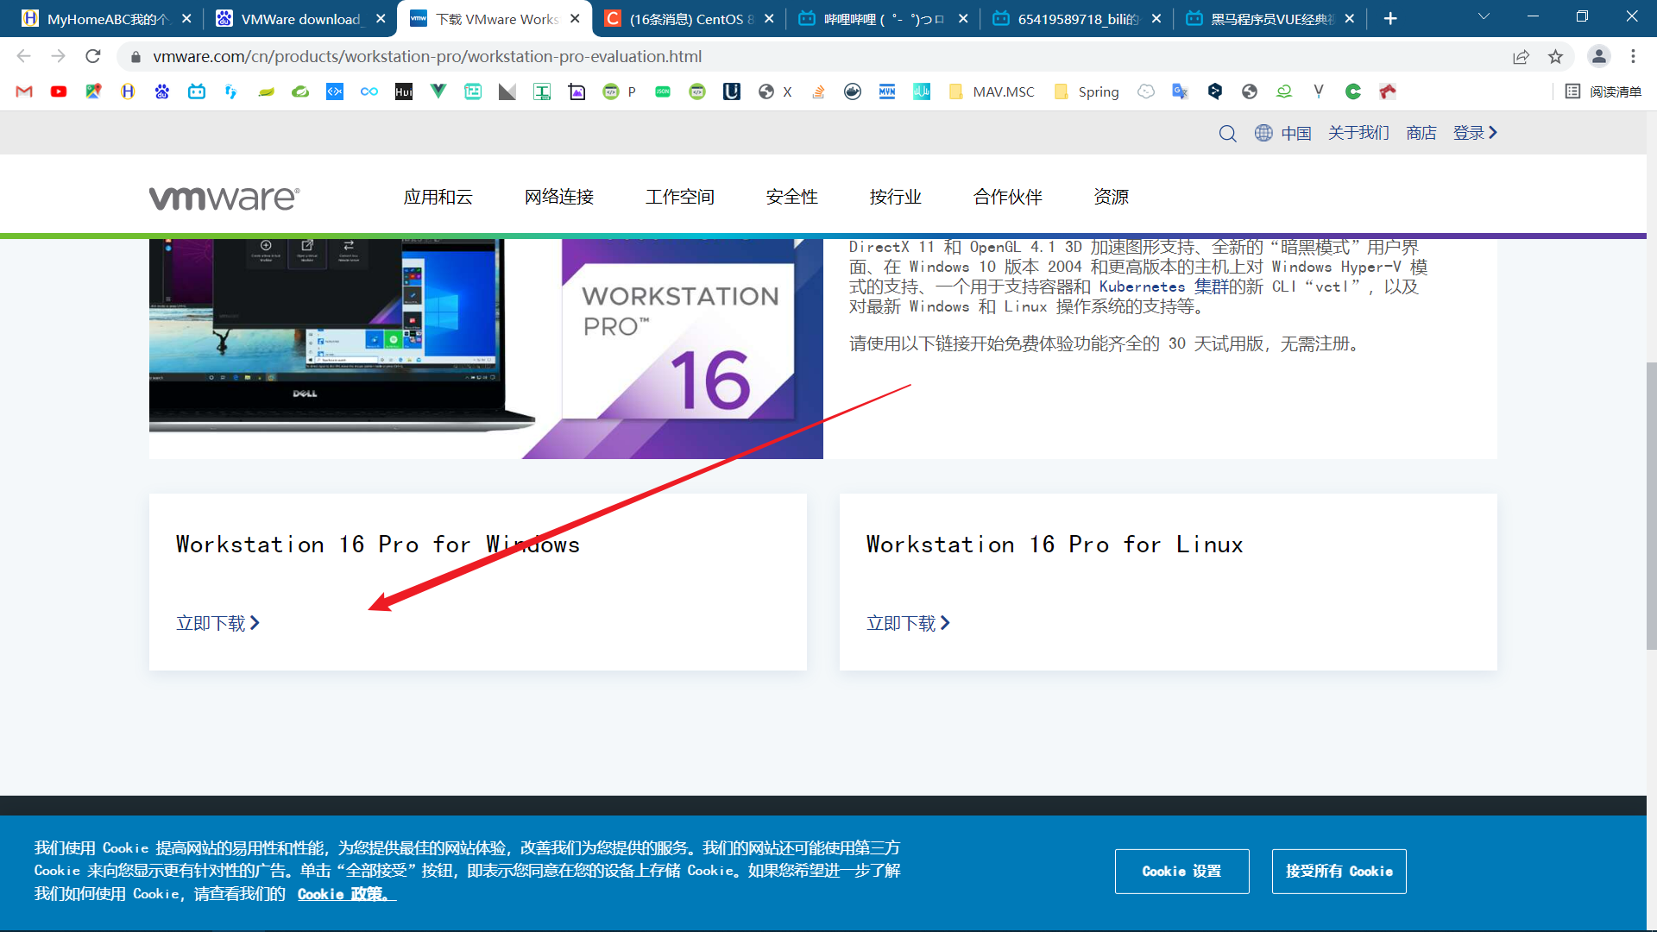Image resolution: width=1657 pixels, height=932 pixels.
Task: Open the green C bookmark icon
Action: pos(1353,91)
